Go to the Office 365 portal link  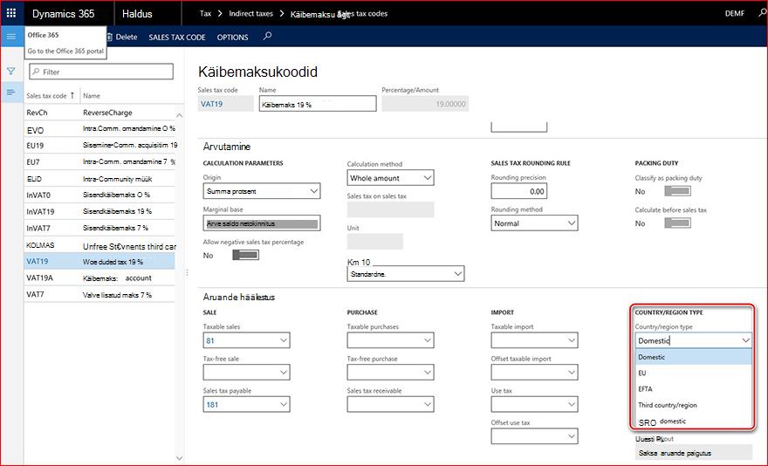point(65,51)
